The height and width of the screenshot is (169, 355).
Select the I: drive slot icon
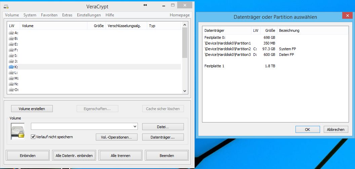(x=11, y=56)
